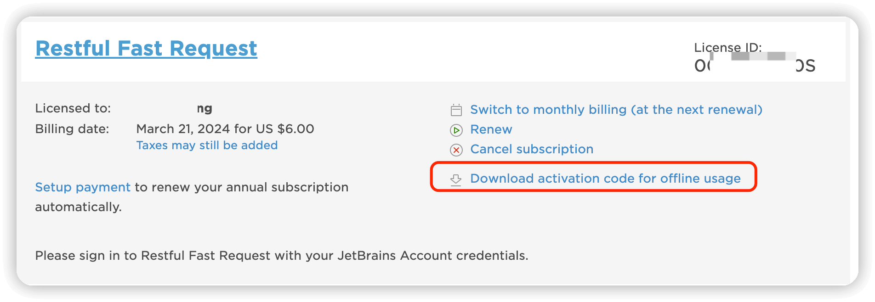The width and height of the screenshot is (875, 302).
Task: Click the licensee name ending in 'ng'
Action: [205, 109]
